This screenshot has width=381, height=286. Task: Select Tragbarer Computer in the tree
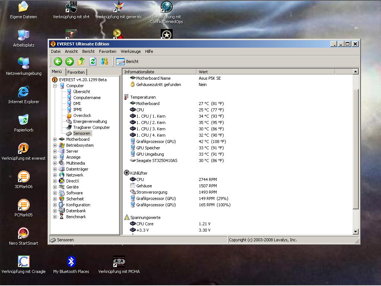pos(92,127)
